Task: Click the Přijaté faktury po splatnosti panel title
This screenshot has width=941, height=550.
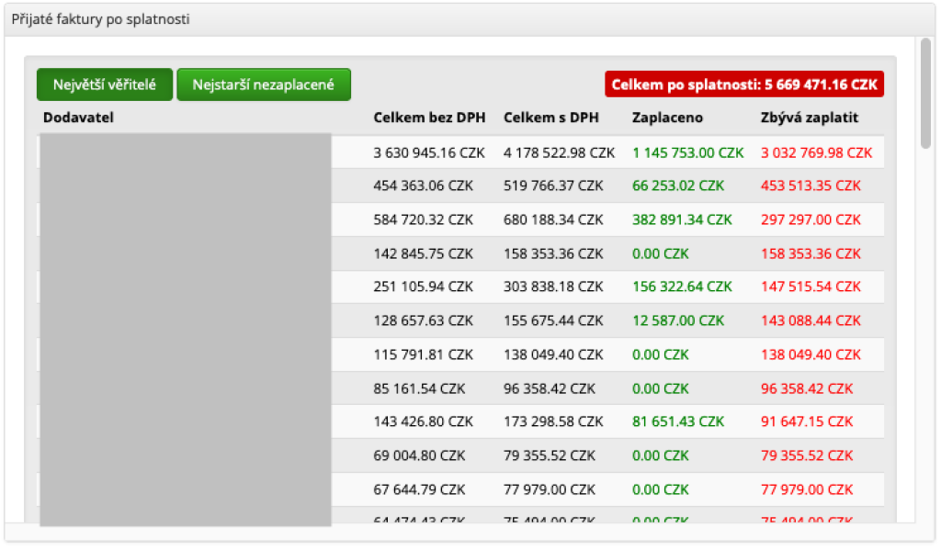Action: (x=100, y=18)
